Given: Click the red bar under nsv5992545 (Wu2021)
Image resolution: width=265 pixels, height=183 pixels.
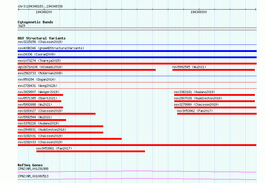Looking at the screenshot, I should [213, 70].
